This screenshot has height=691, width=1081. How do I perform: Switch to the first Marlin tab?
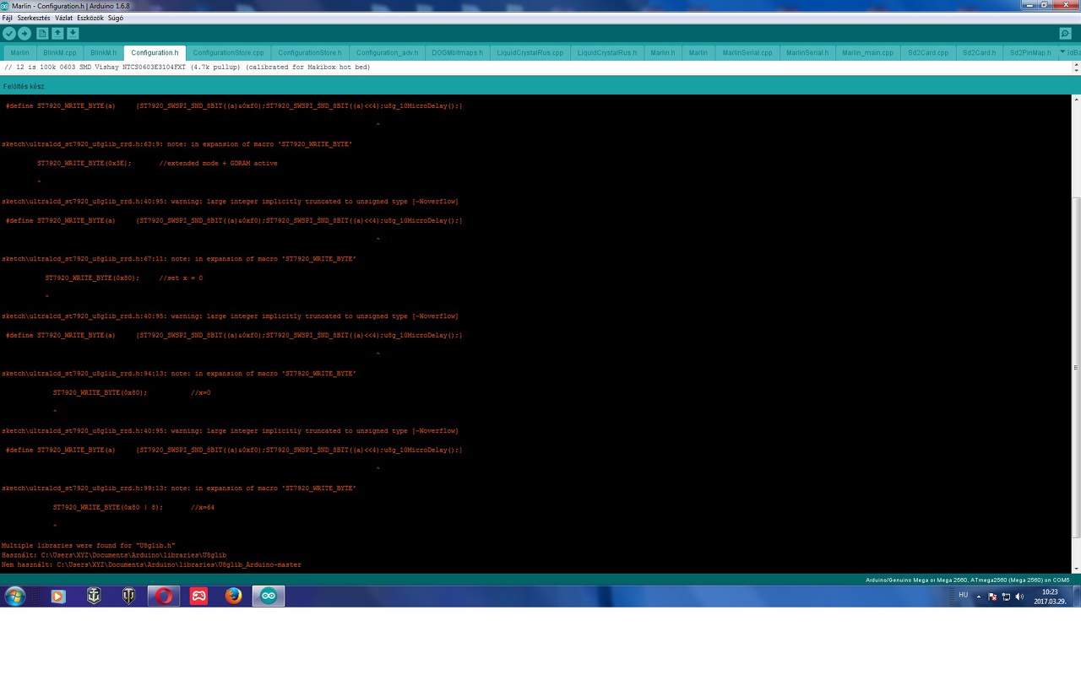pos(19,52)
